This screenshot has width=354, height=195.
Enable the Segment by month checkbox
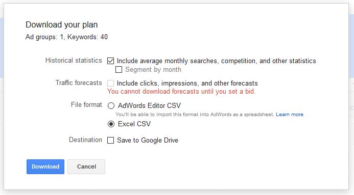point(119,70)
